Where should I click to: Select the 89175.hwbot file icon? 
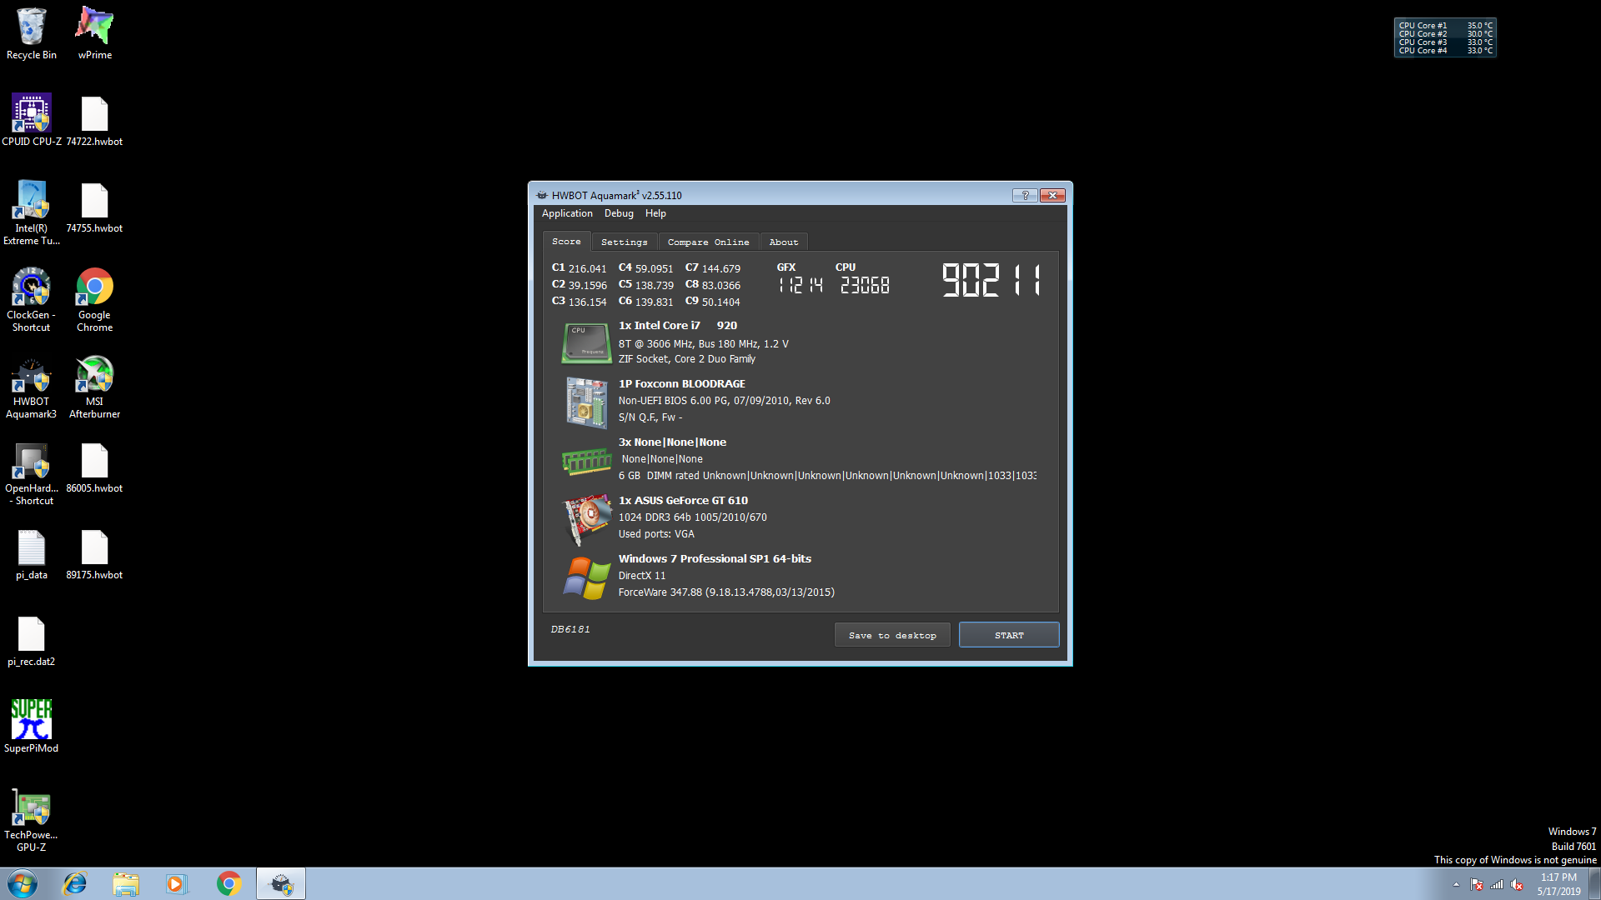(94, 555)
